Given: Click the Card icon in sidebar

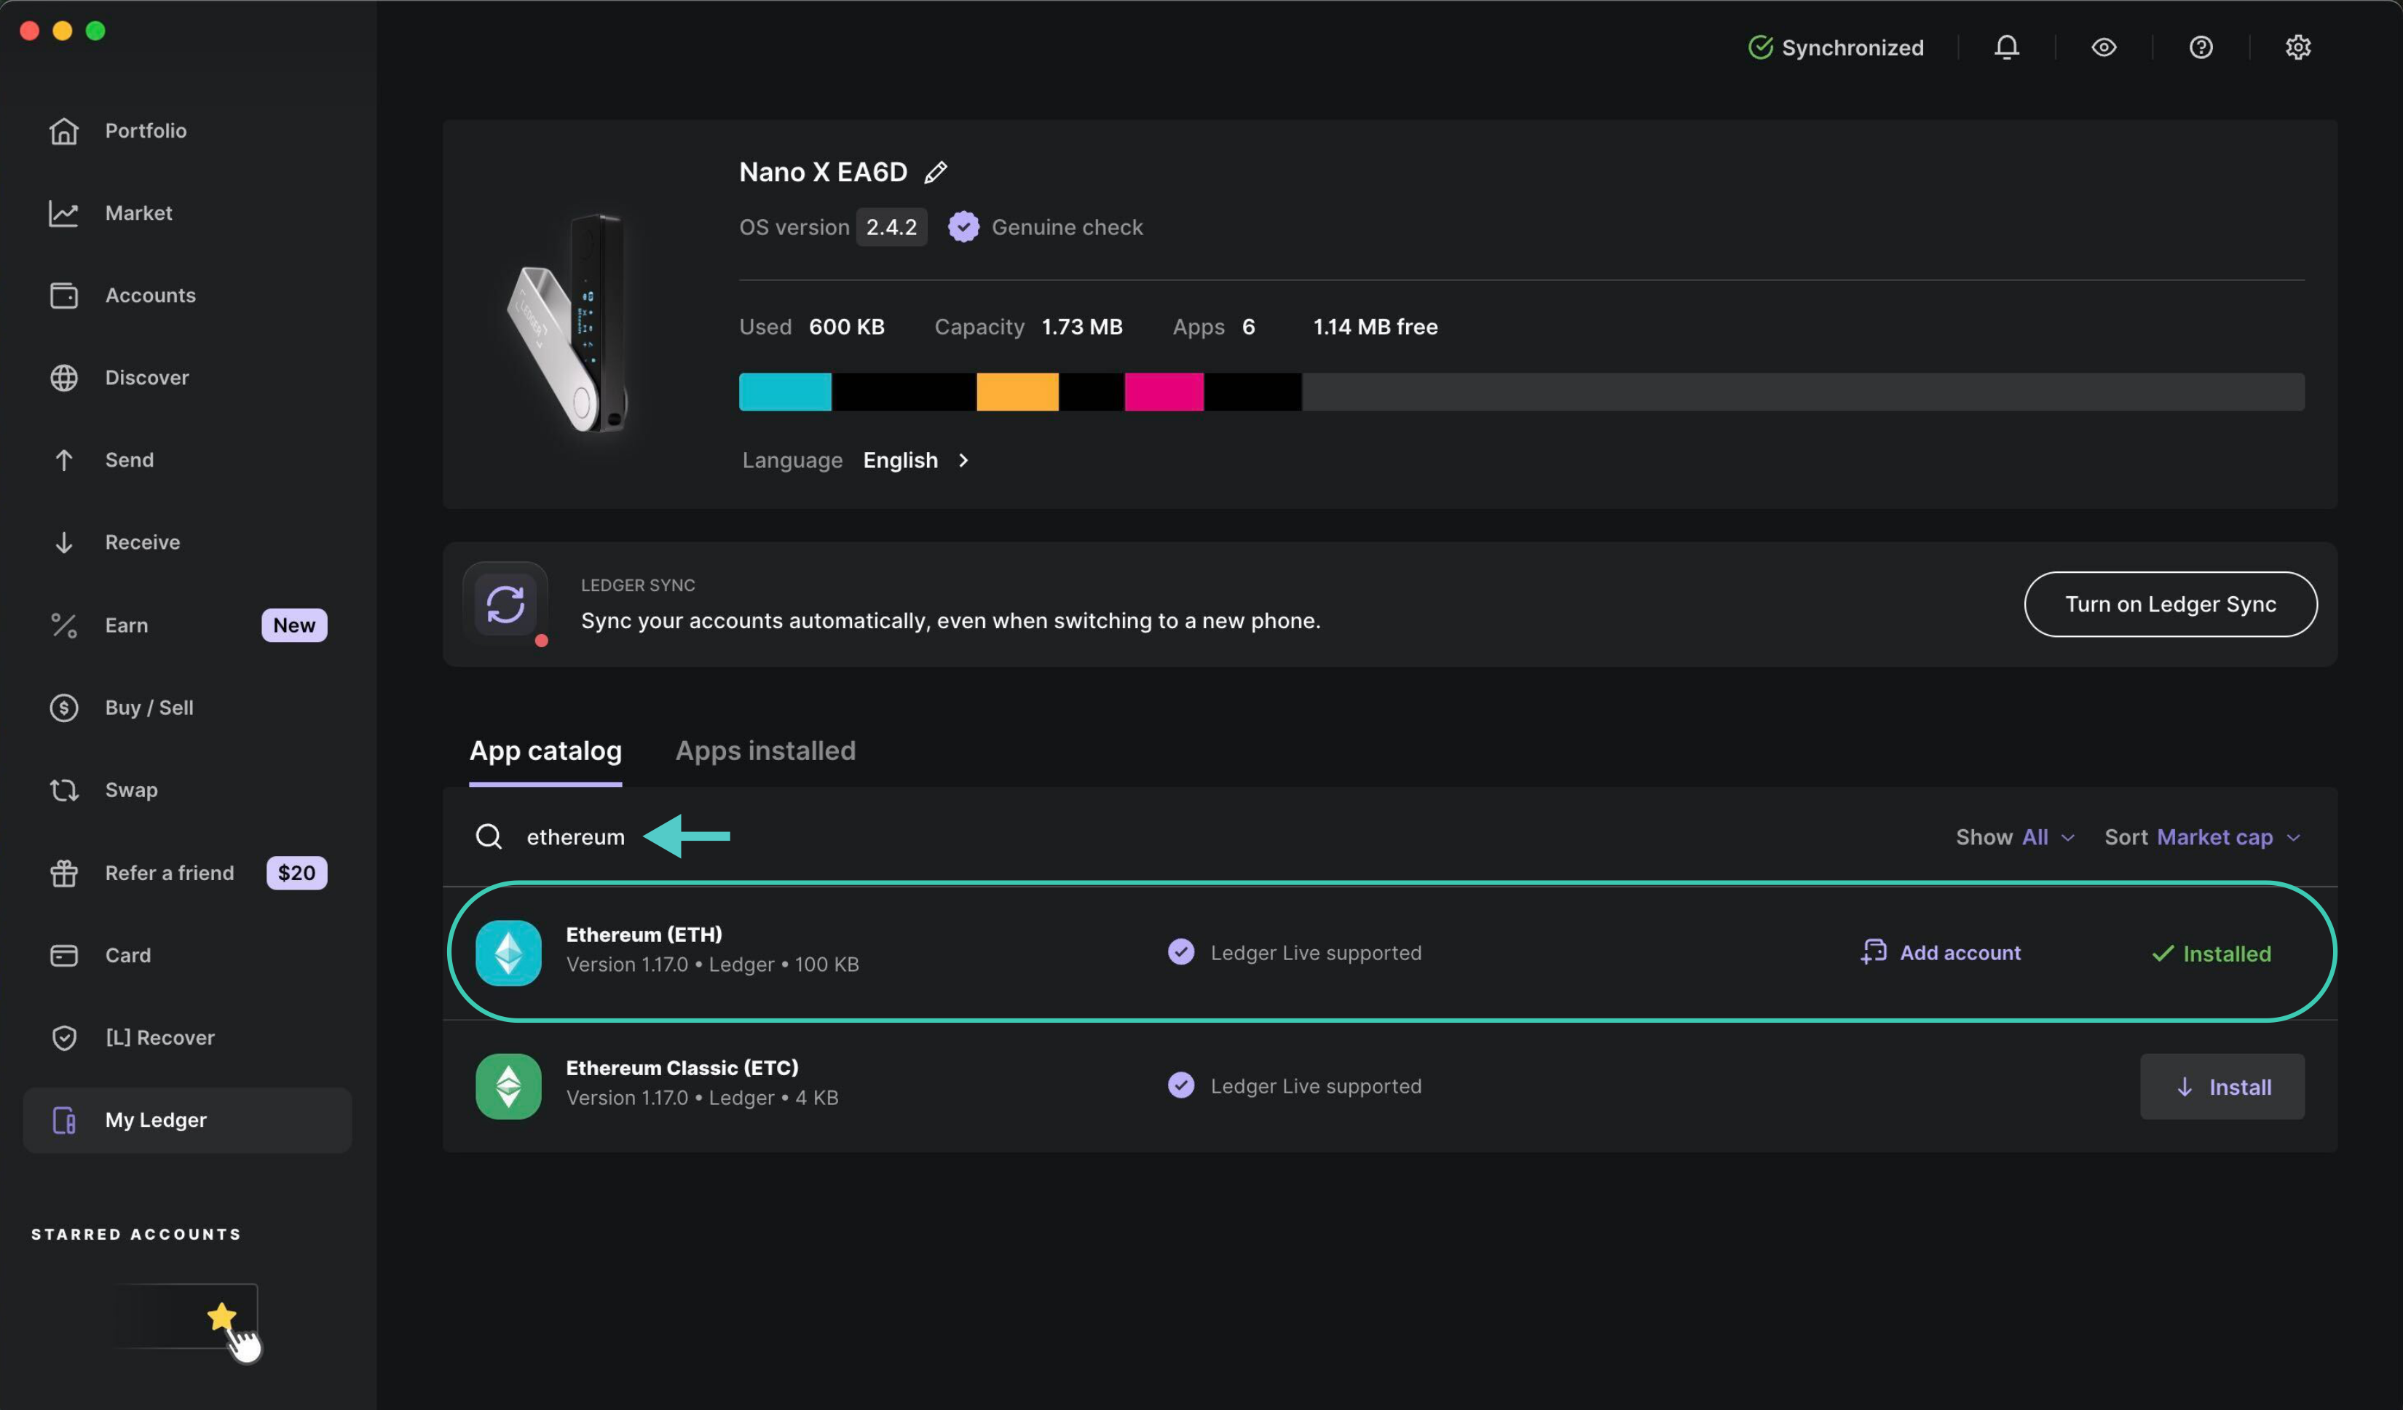Looking at the screenshot, I should click(x=64, y=955).
